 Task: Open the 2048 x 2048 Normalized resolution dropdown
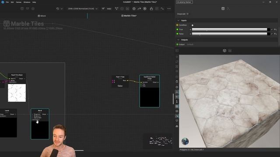[x=83, y=9]
